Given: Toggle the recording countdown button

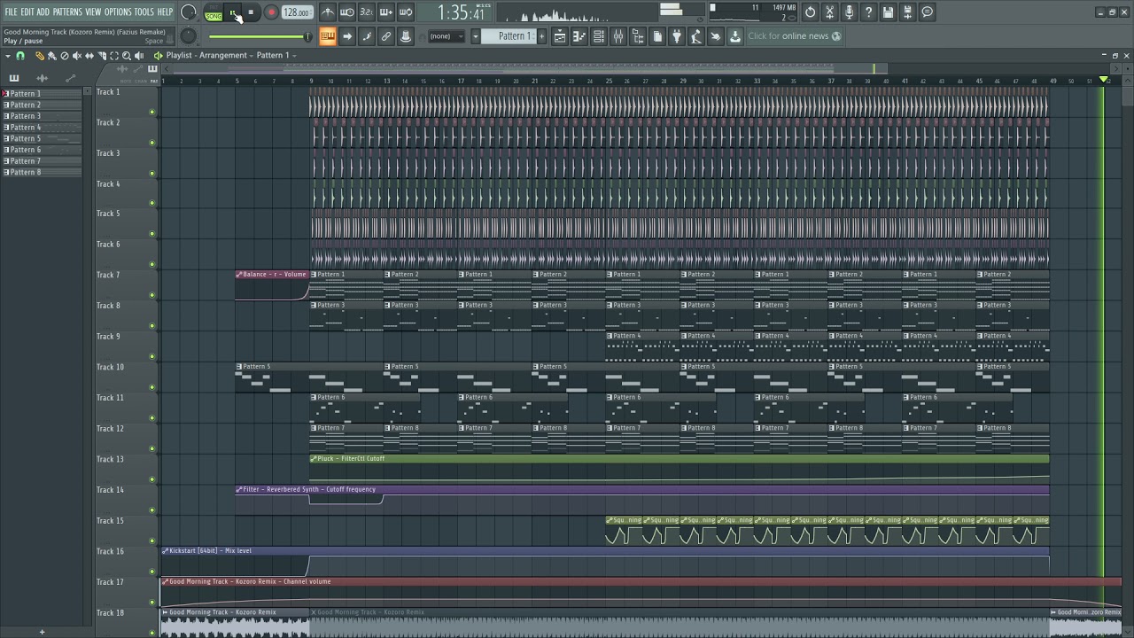Looking at the screenshot, I should [366, 12].
